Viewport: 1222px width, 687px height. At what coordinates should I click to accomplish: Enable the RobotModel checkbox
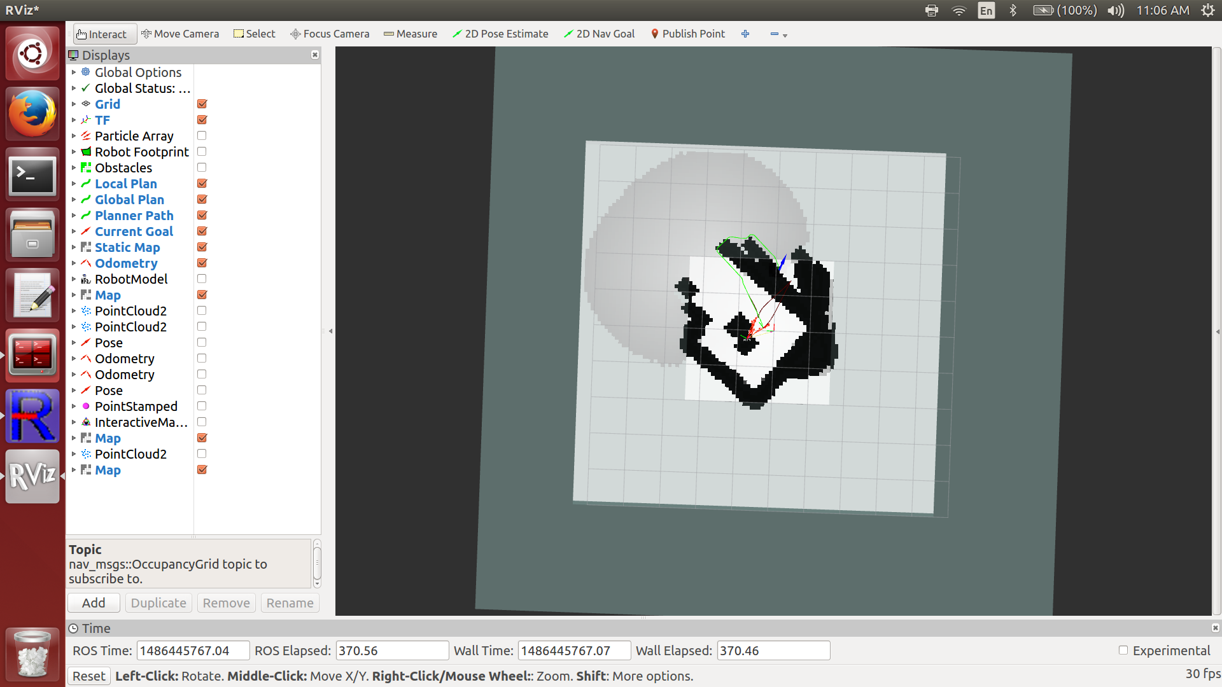(x=202, y=279)
